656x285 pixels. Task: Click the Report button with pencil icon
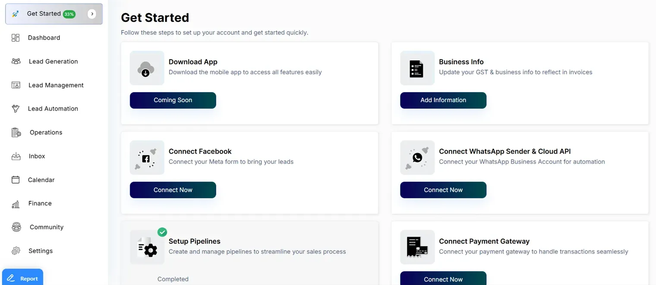23,279
